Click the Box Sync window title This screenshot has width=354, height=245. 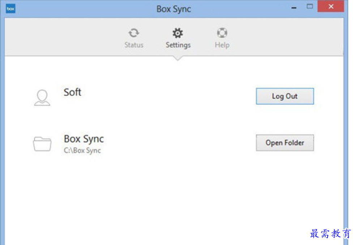point(174,9)
